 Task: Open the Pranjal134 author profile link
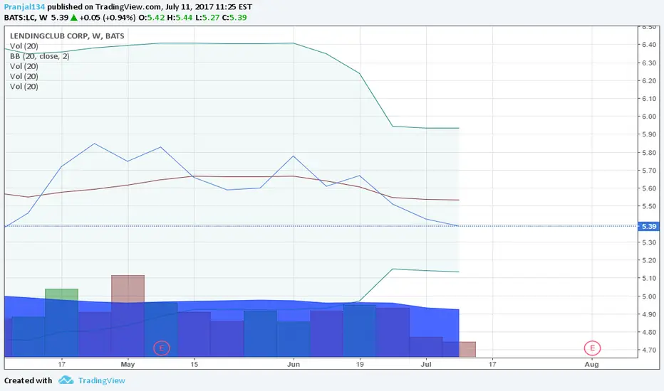(24, 7)
